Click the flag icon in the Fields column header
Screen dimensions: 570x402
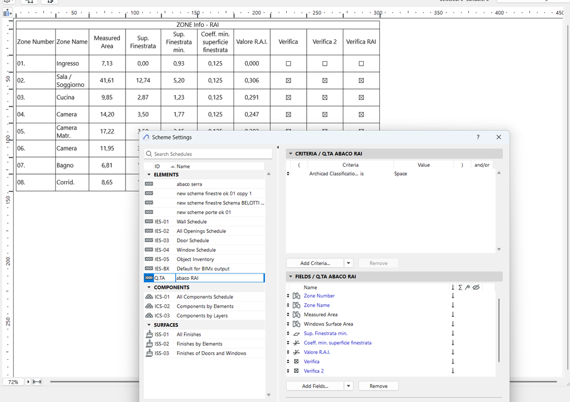[468, 287]
